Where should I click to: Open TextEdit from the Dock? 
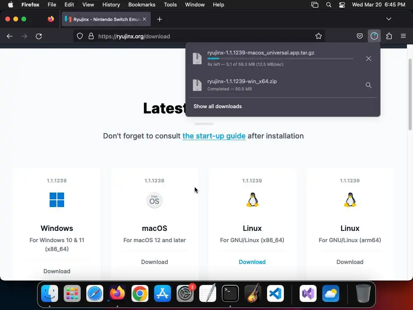(x=208, y=293)
